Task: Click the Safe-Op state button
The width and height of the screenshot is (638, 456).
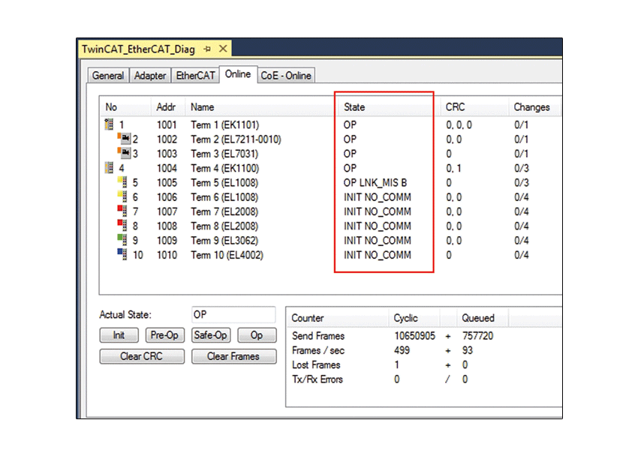Action: tap(211, 335)
